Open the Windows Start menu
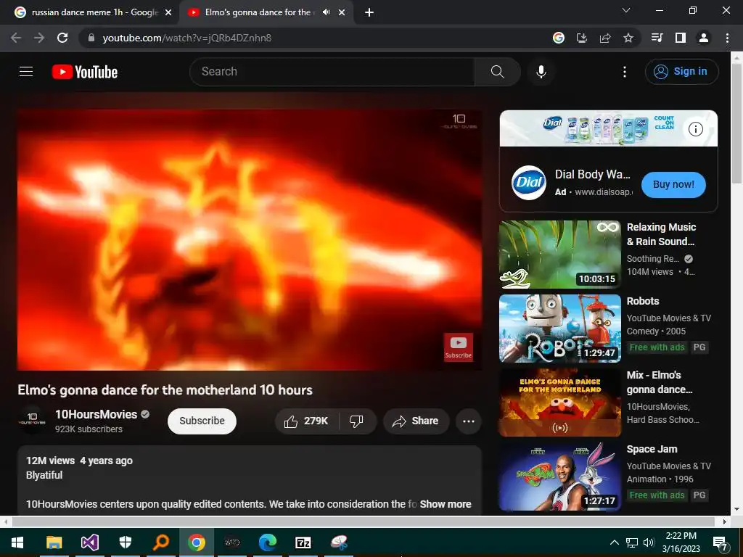The image size is (743, 557). tap(17, 542)
